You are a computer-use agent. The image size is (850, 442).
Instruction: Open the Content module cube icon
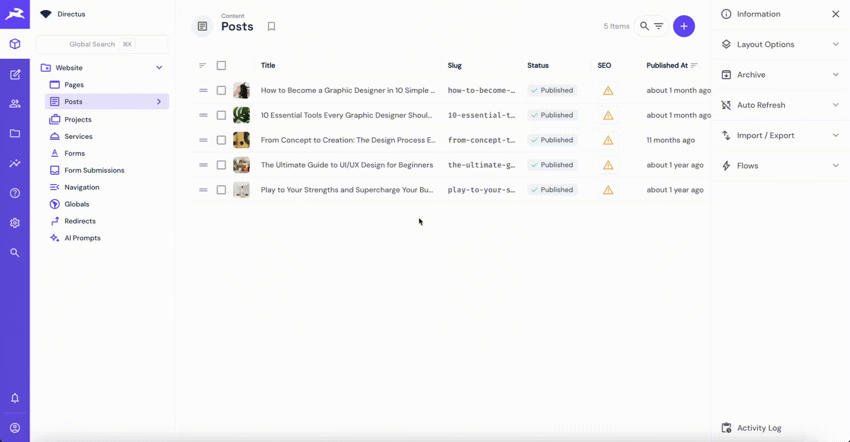click(x=15, y=44)
